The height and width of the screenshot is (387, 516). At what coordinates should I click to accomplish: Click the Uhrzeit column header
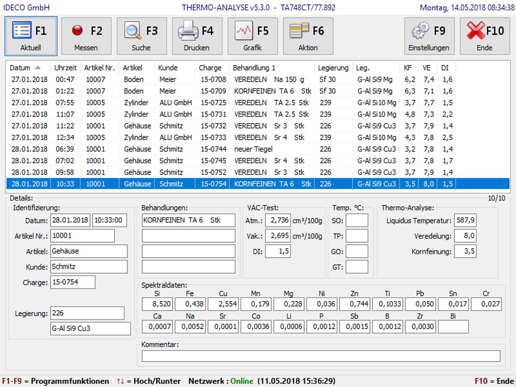(65, 68)
